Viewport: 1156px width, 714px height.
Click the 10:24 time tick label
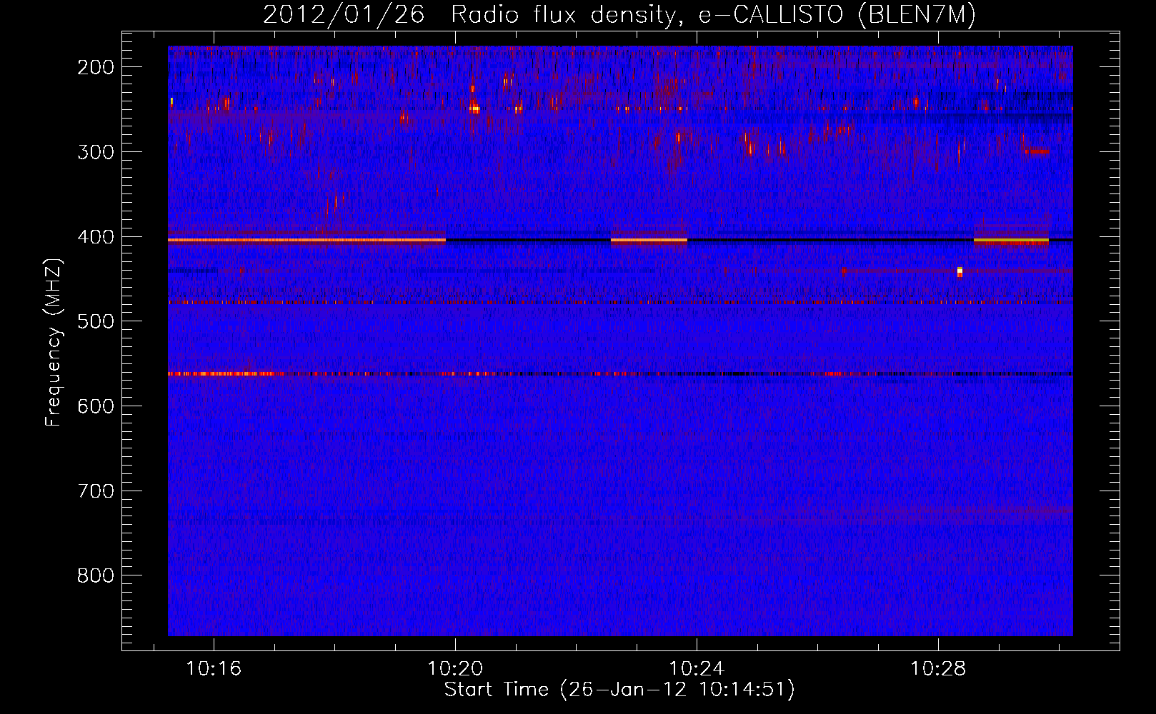click(x=697, y=669)
